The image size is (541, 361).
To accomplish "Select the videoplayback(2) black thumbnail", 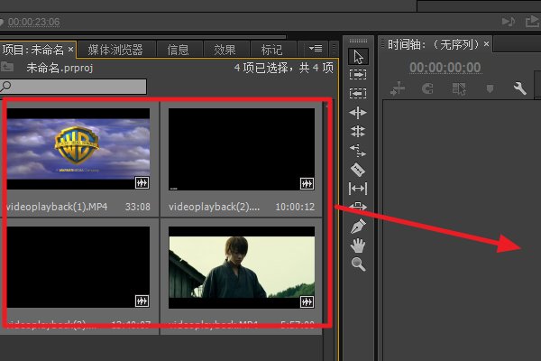I will coord(242,149).
